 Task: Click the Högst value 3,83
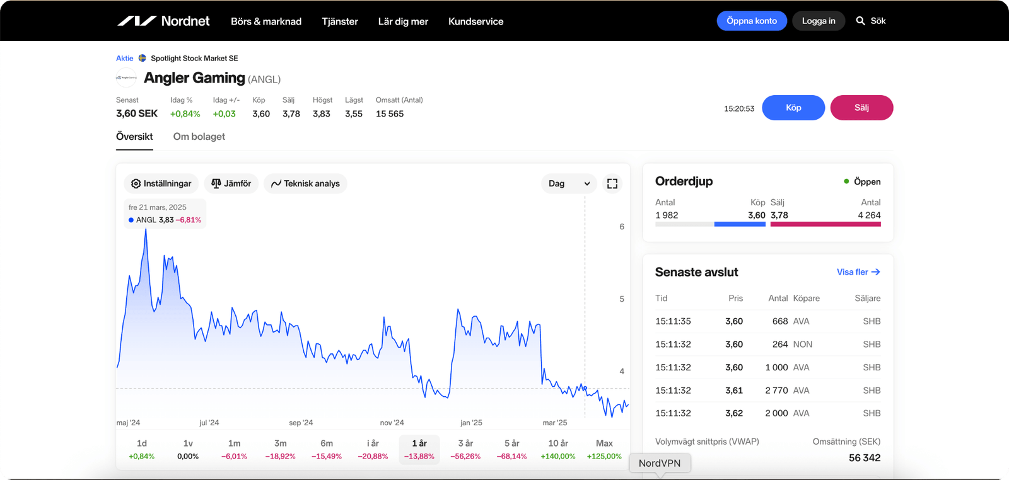[x=322, y=114]
